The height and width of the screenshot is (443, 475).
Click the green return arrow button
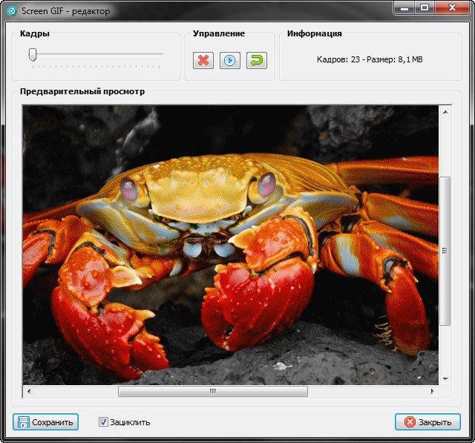[257, 60]
